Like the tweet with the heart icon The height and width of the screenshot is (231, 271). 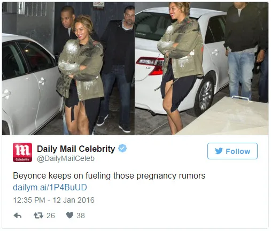tap(69, 215)
